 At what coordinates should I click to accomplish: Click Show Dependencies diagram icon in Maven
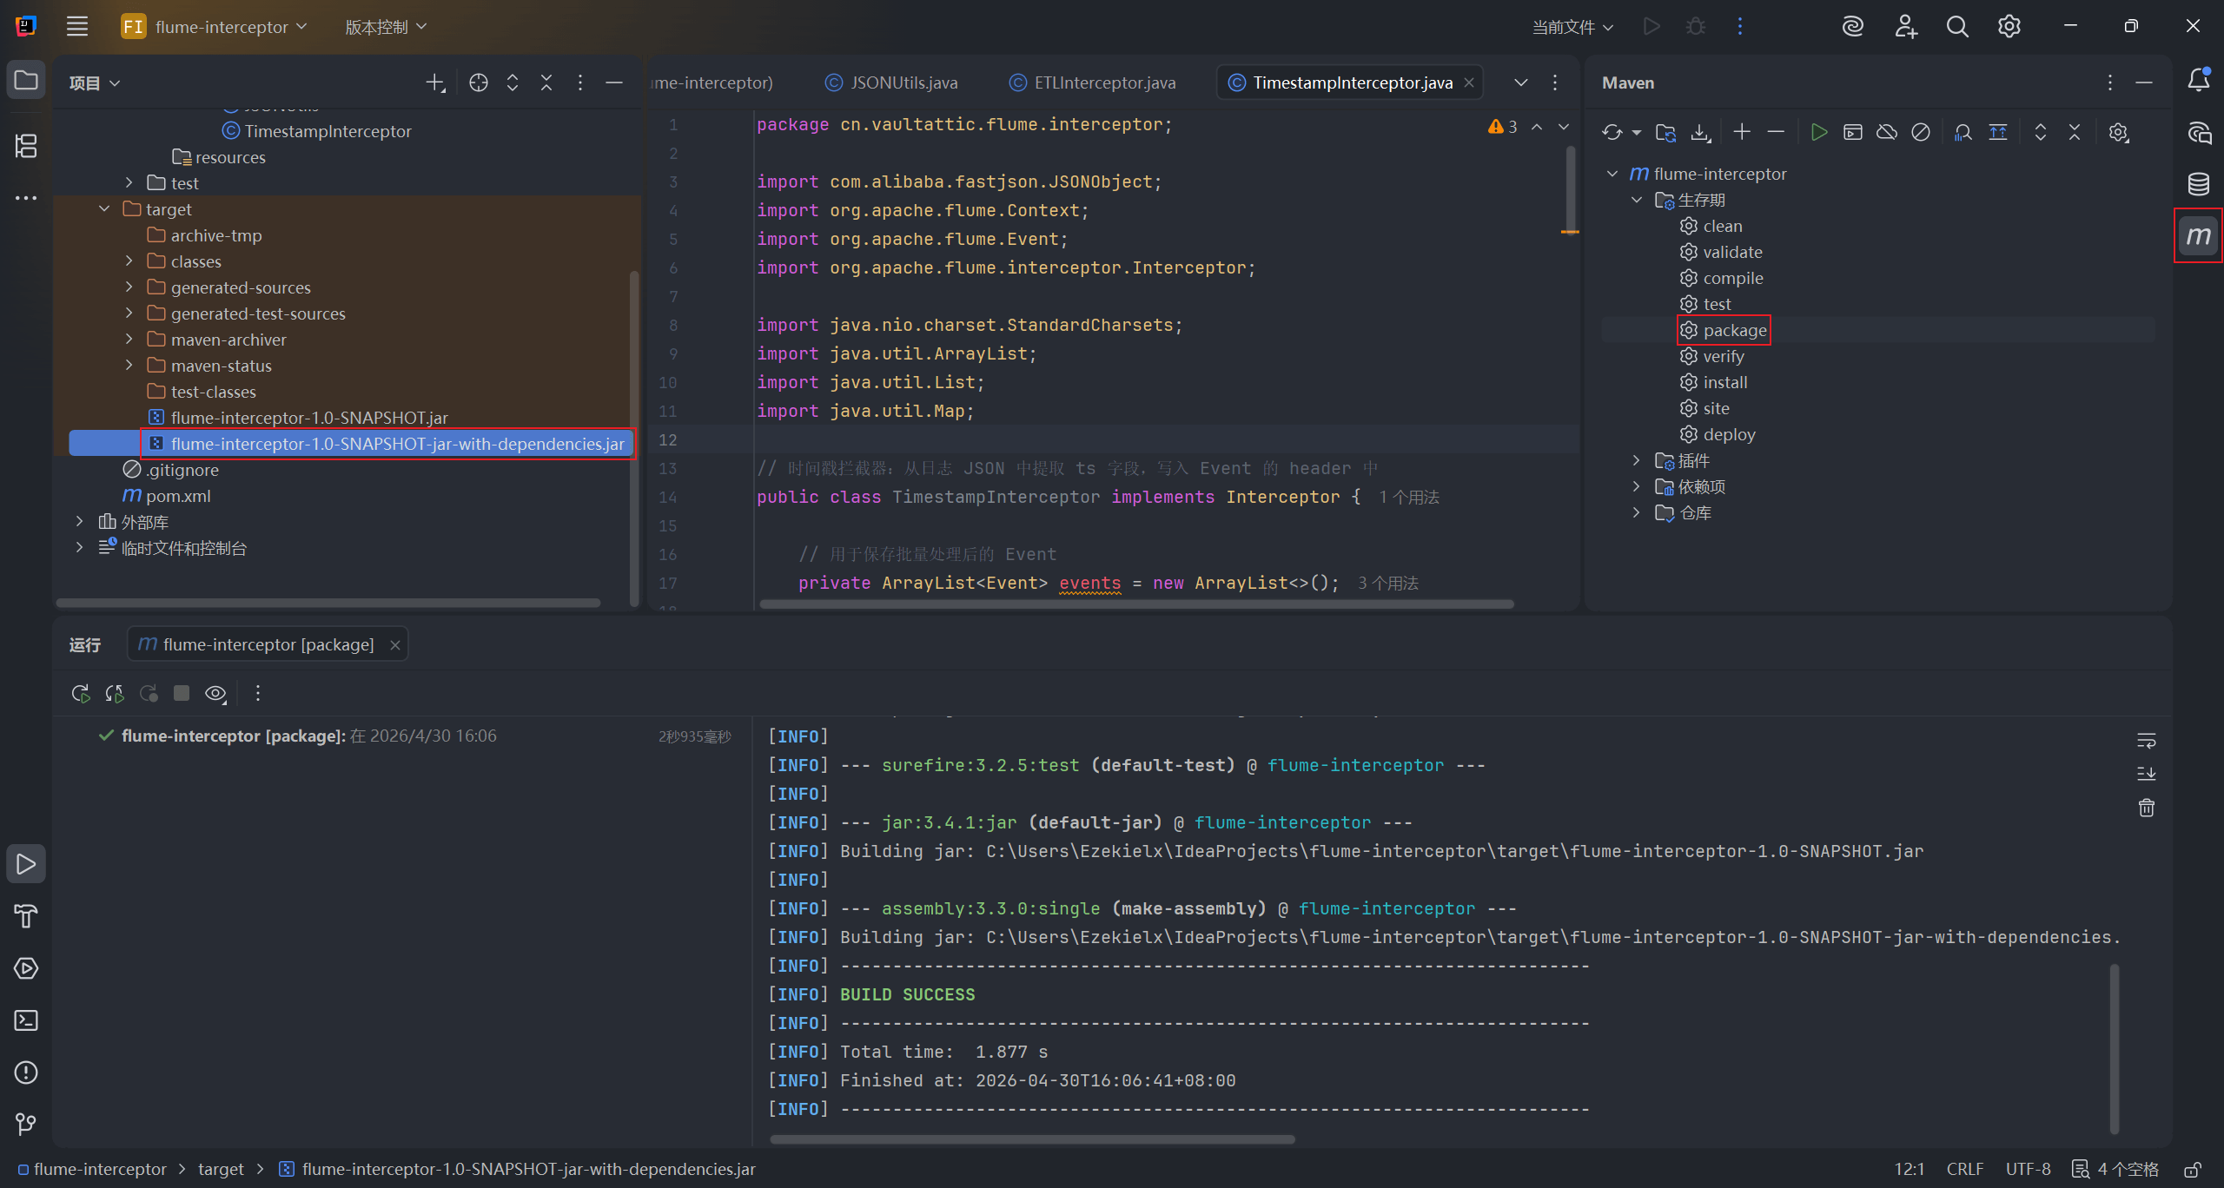[1963, 132]
